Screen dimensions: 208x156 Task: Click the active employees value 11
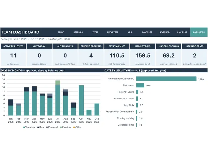pos(13,56)
